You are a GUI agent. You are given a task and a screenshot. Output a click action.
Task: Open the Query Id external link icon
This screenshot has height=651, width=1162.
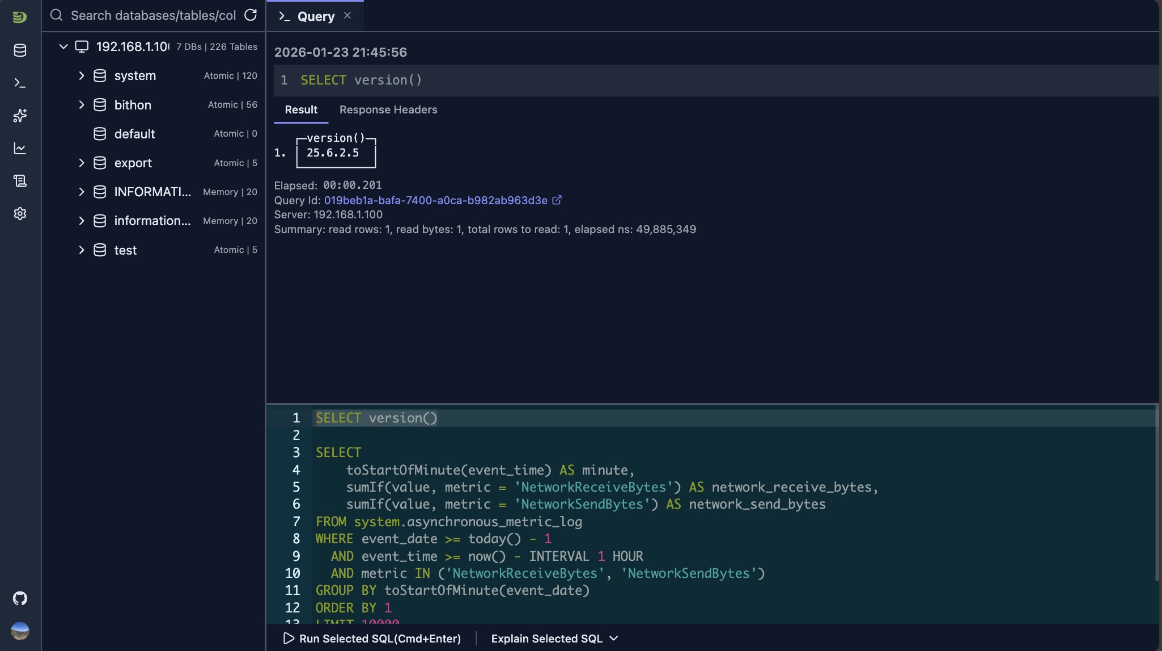click(x=557, y=200)
